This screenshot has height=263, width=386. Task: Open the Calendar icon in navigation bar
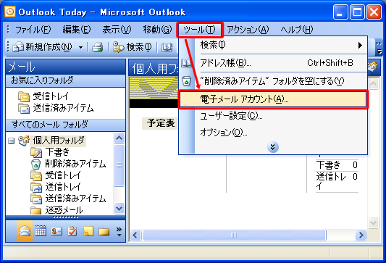[x=41, y=231]
